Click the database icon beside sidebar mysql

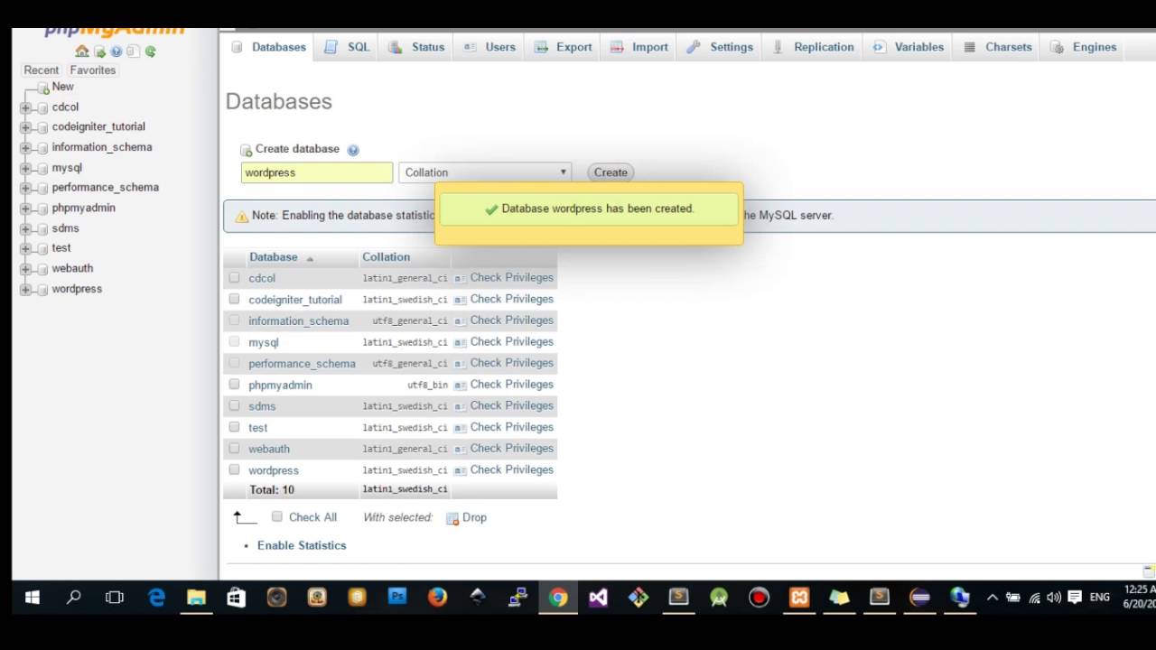[x=42, y=169]
